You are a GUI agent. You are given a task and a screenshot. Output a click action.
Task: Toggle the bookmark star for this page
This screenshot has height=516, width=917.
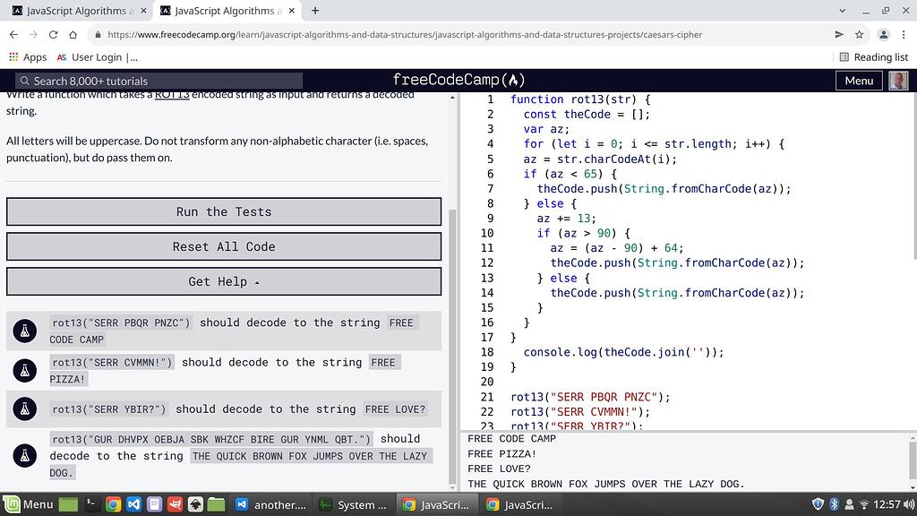pos(858,34)
